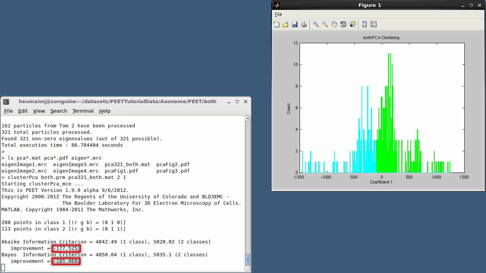Open the File menu in Figure 1

coord(278,14)
